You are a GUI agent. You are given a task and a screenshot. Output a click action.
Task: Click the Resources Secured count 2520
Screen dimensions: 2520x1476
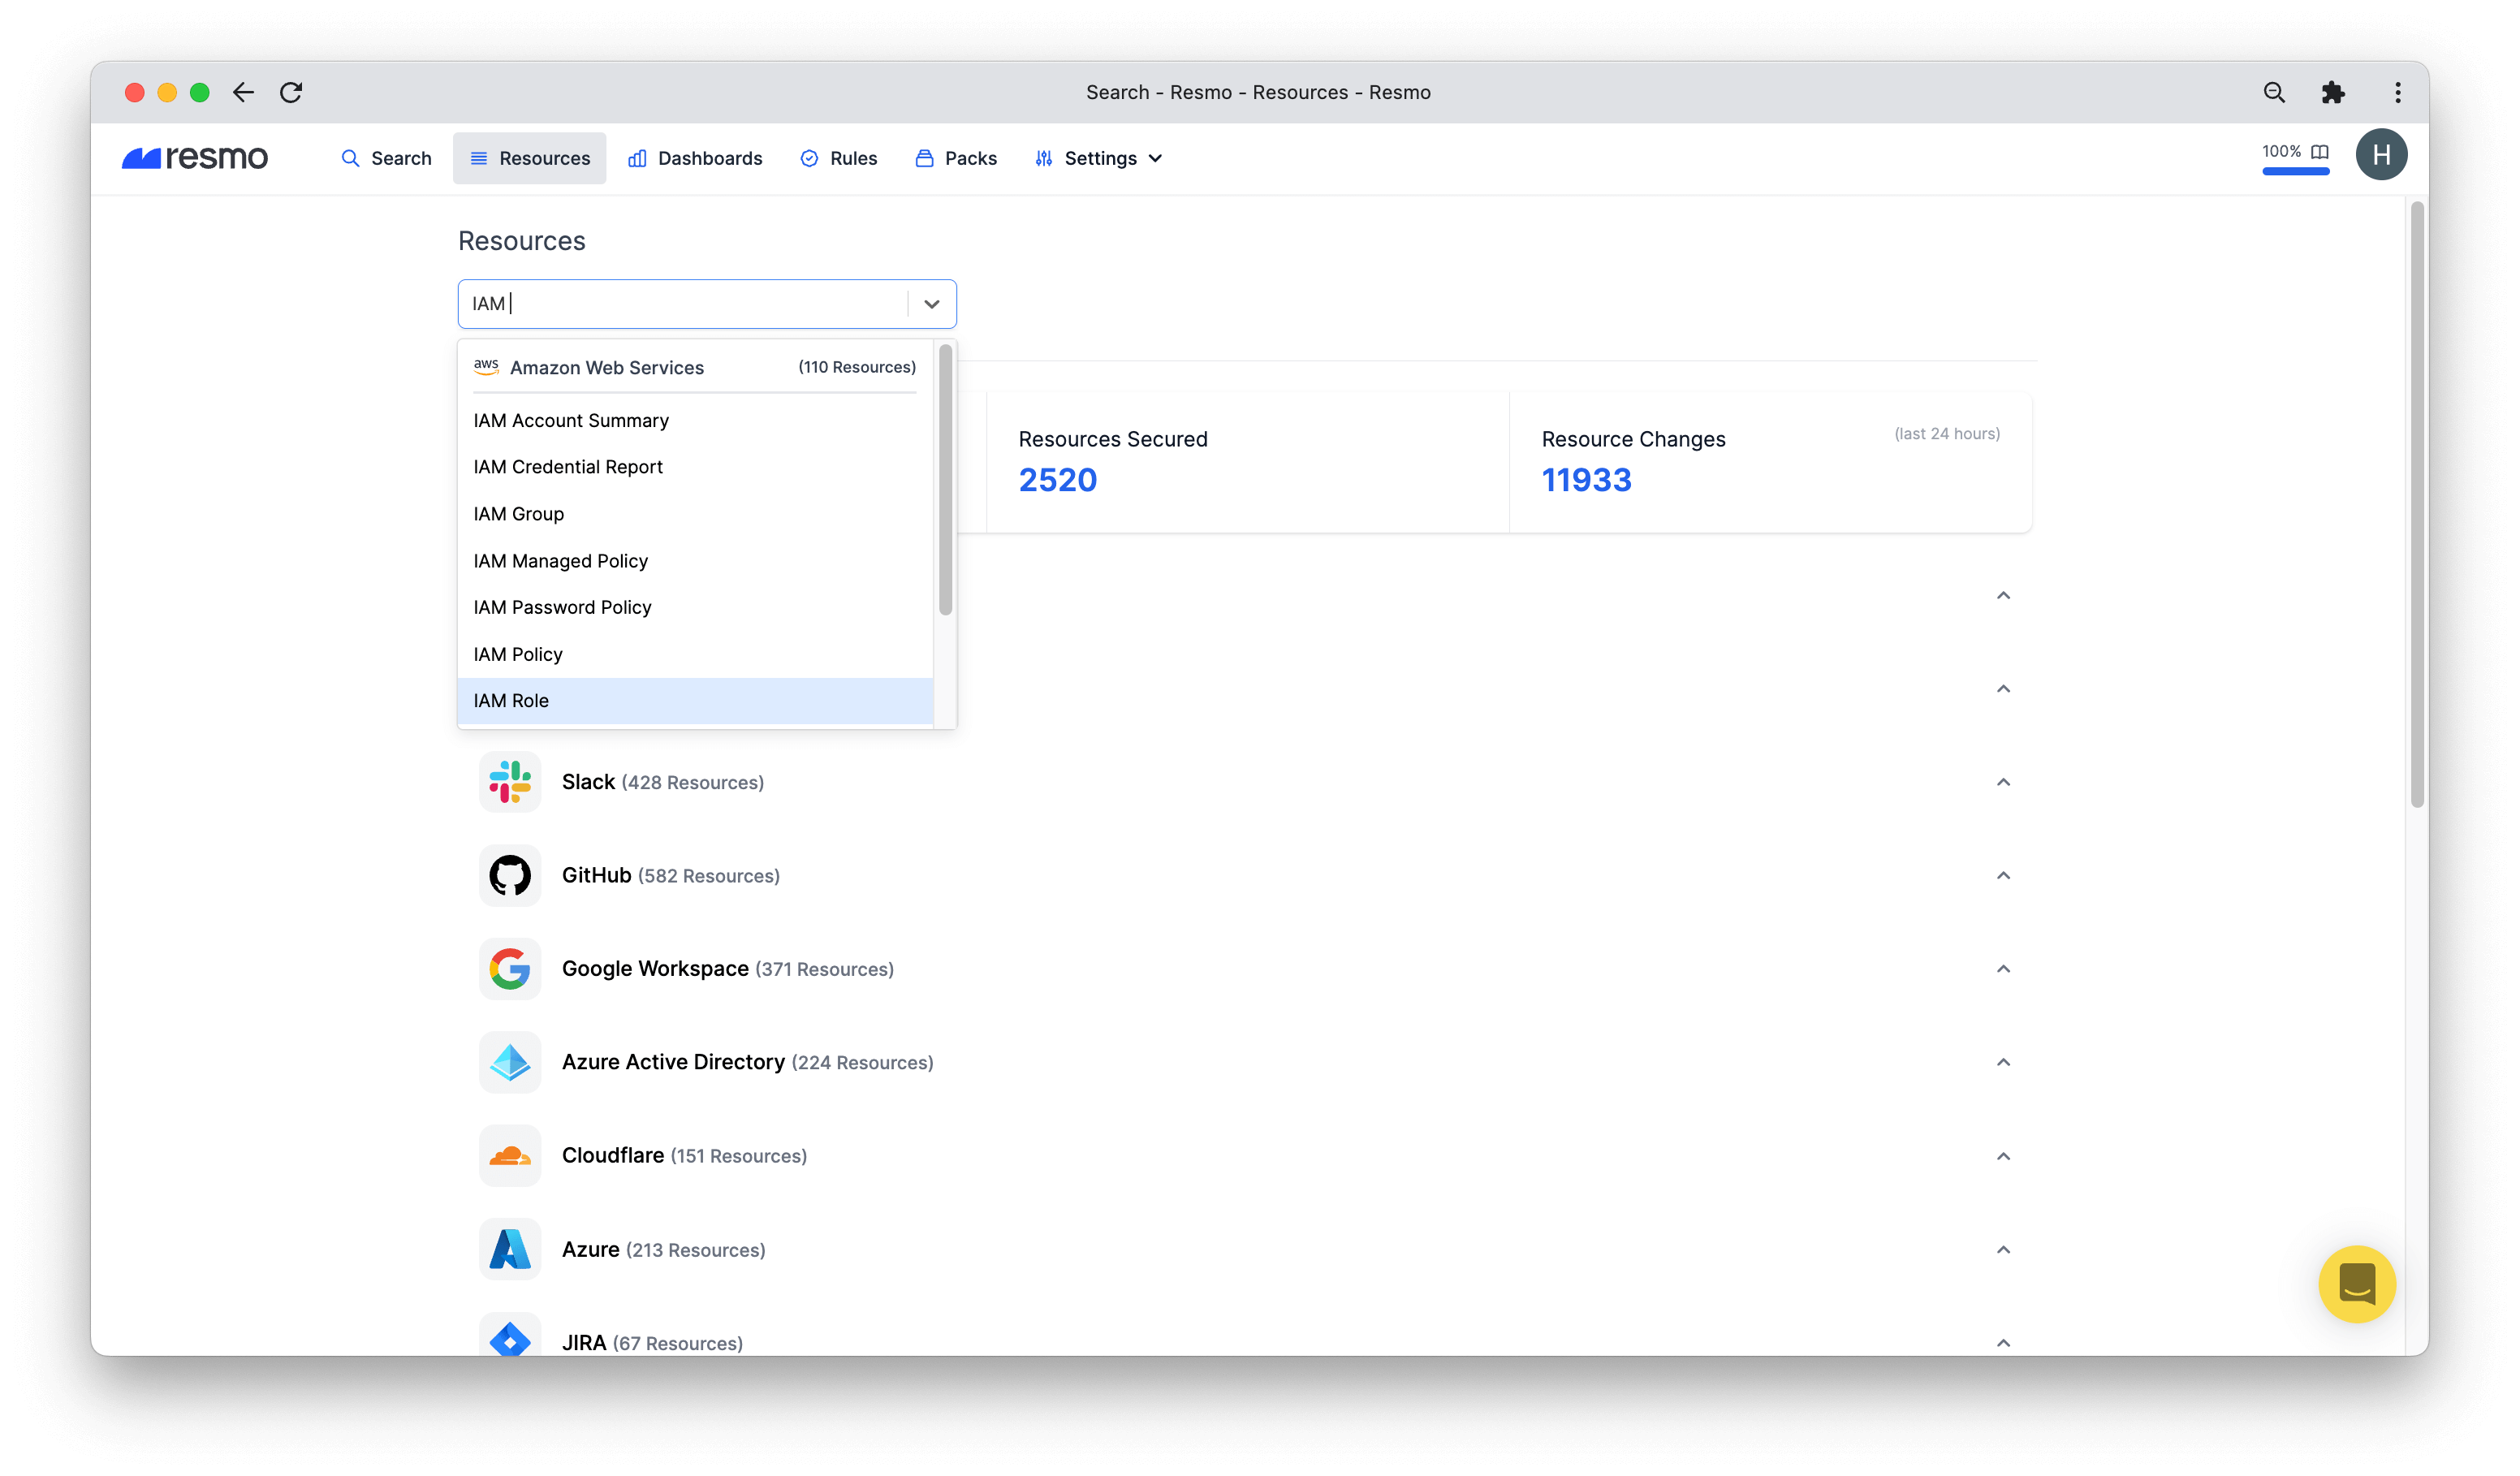click(1057, 480)
